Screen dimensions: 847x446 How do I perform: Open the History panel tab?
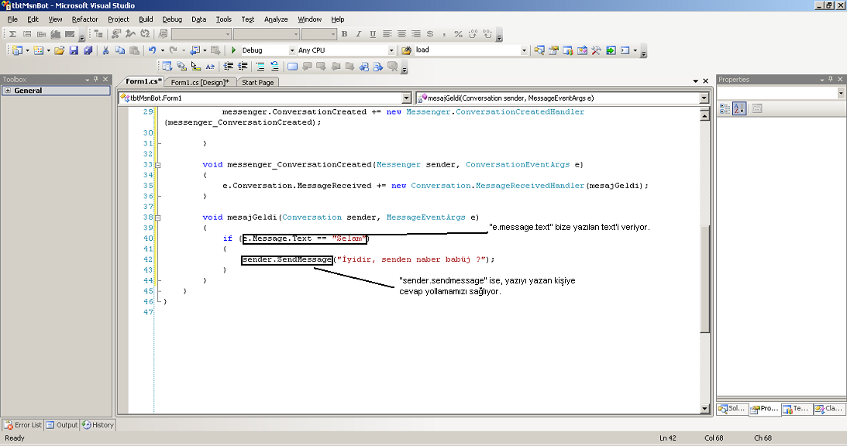coord(98,425)
